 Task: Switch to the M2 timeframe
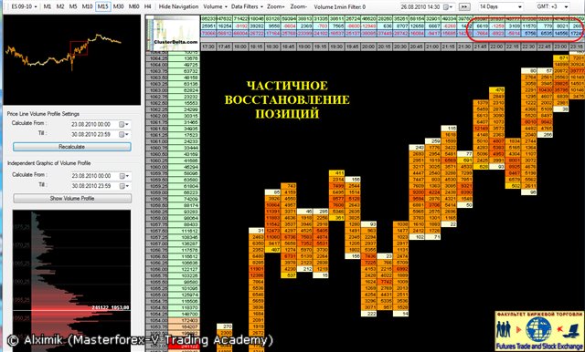coord(60,6)
